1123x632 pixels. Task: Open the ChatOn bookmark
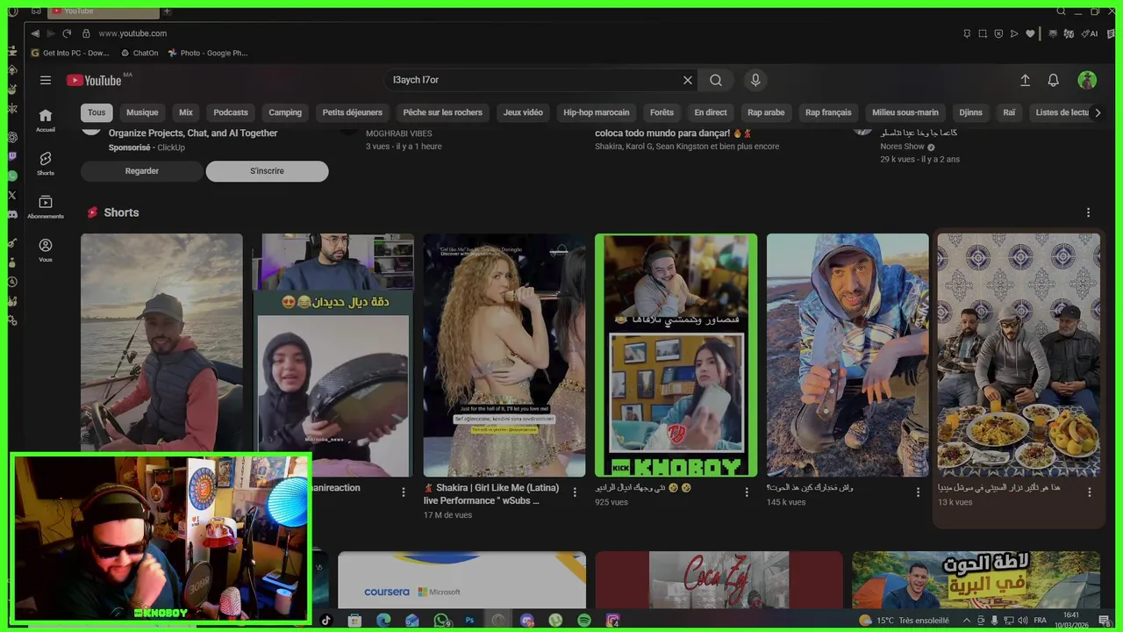(139, 53)
